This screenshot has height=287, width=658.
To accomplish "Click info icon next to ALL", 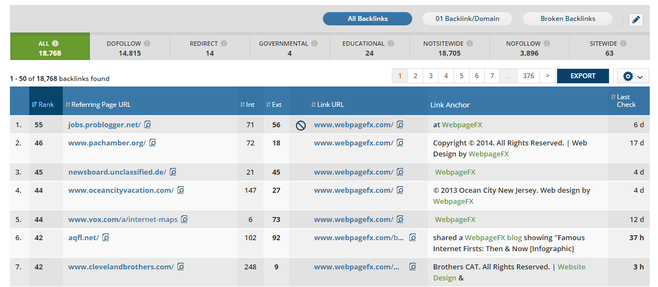I will click(x=56, y=43).
